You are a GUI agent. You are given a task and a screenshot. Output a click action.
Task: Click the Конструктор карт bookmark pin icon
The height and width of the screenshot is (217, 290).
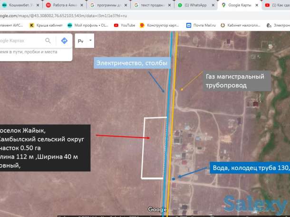pyautogui.click(x=142, y=25)
